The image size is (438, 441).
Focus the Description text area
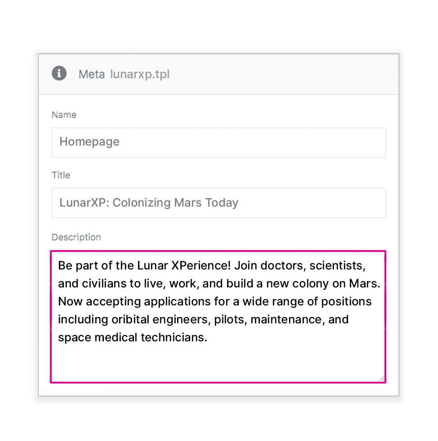pos(218,317)
